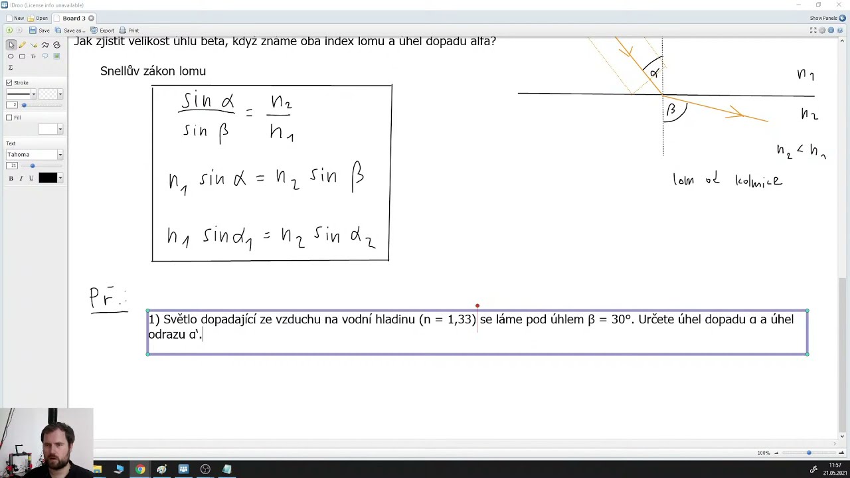This screenshot has width=850, height=478.
Task: Click the font size value field
Action: (12, 165)
